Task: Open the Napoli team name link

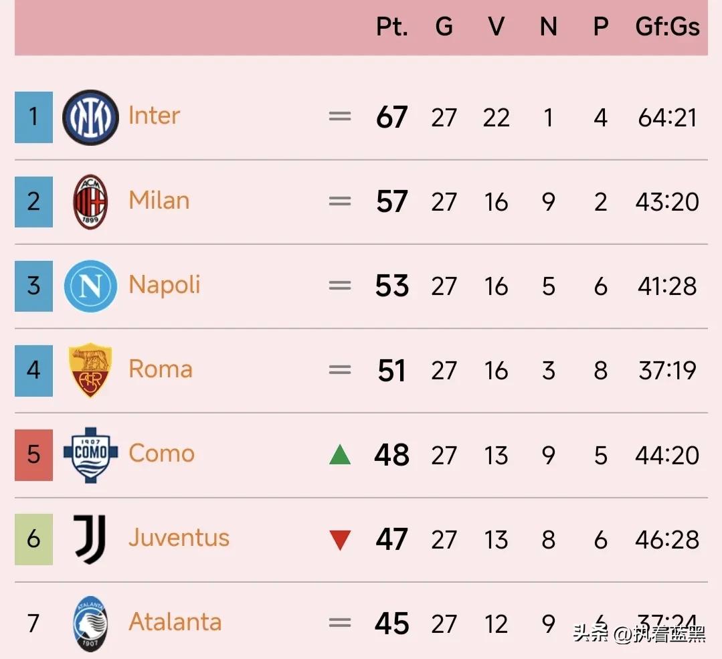Action: click(x=165, y=285)
